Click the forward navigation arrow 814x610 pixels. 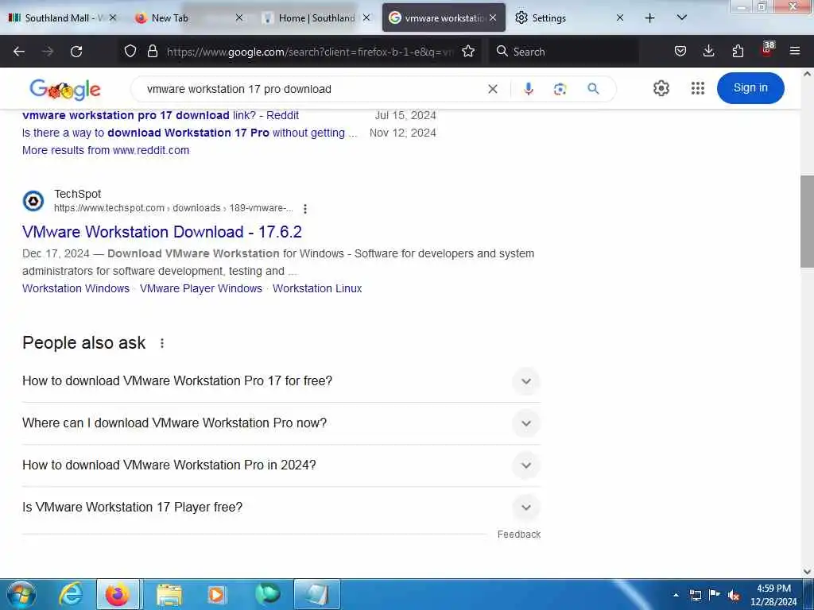click(x=47, y=52)
